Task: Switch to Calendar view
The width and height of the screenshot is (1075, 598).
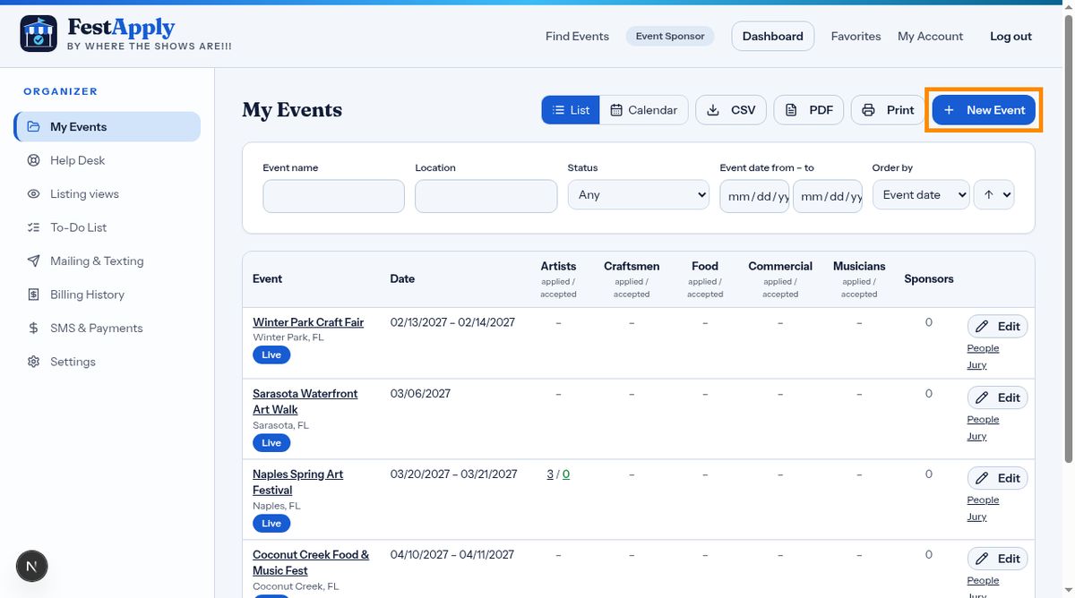Action: (x=644, y=110)
